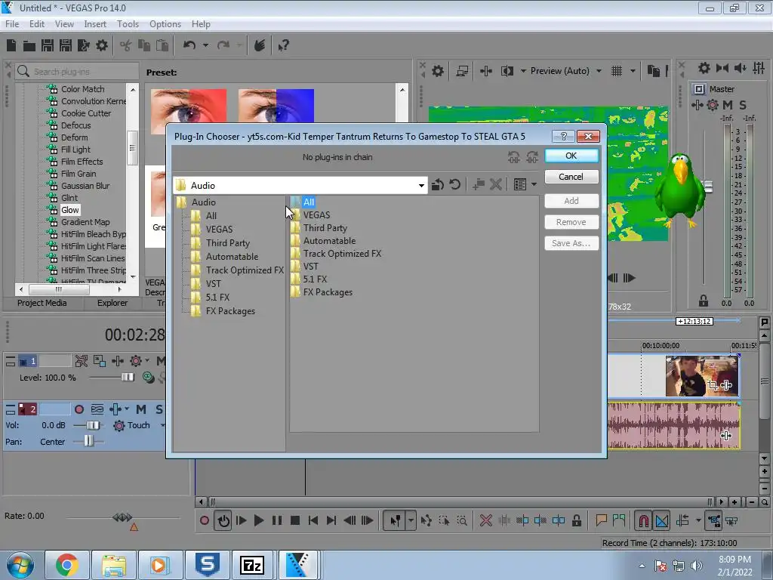The width and height of the screenshot is (773, 580).
Task: Click the Undo arrow icon
Action: coord(189,45)
